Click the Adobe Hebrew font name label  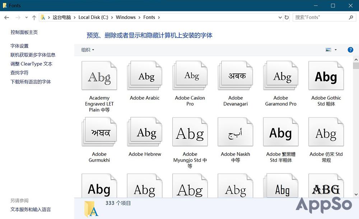coord(145,154)
